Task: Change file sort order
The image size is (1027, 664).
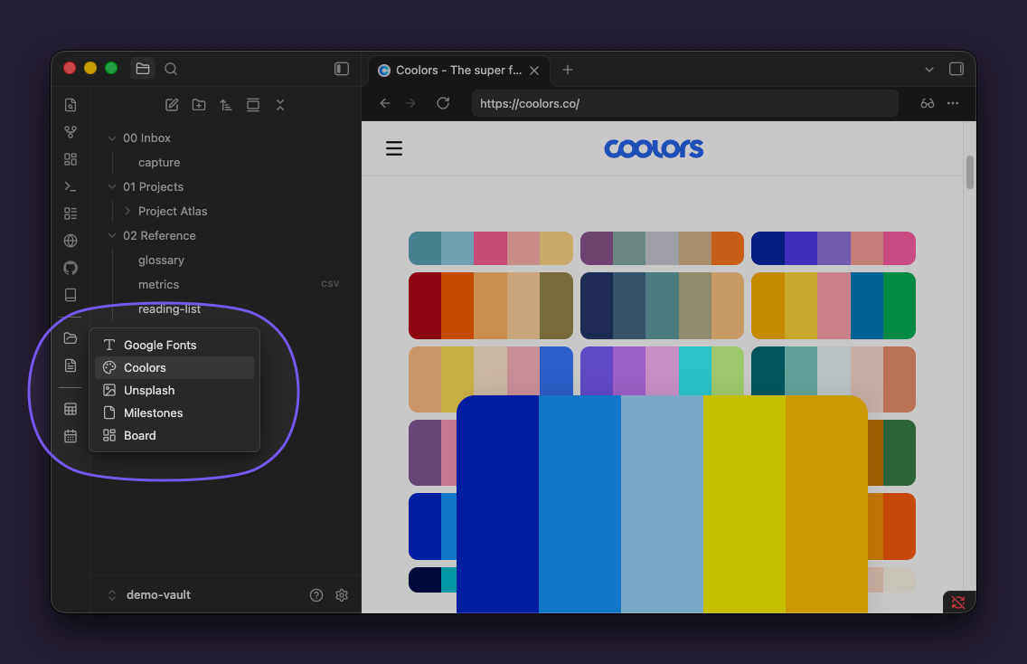Action: pos(226,105)
